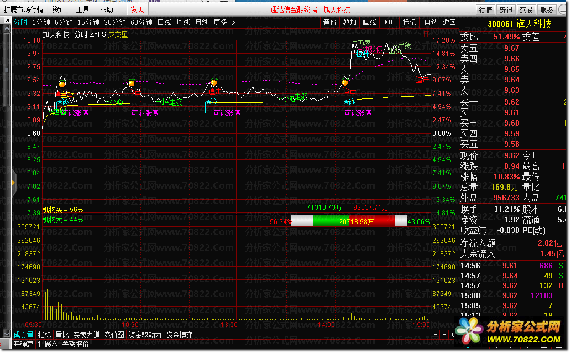Screen dimensions: 571x353
Task: Click the 交易 button at top right
Action: click(526, 10)
